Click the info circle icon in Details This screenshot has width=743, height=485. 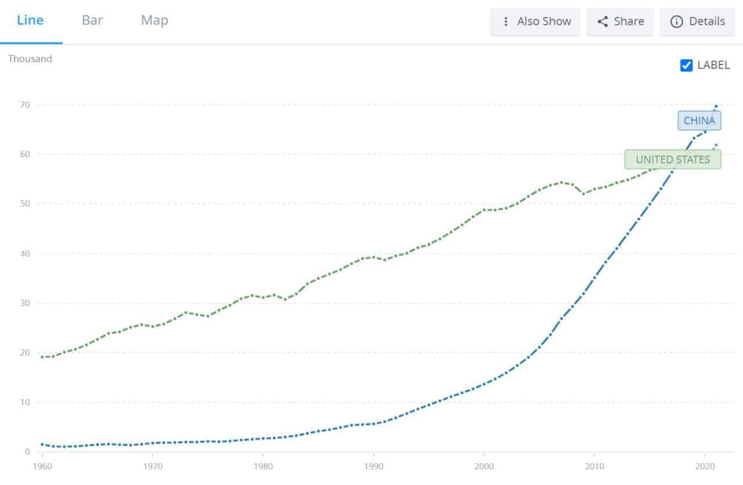676,21
